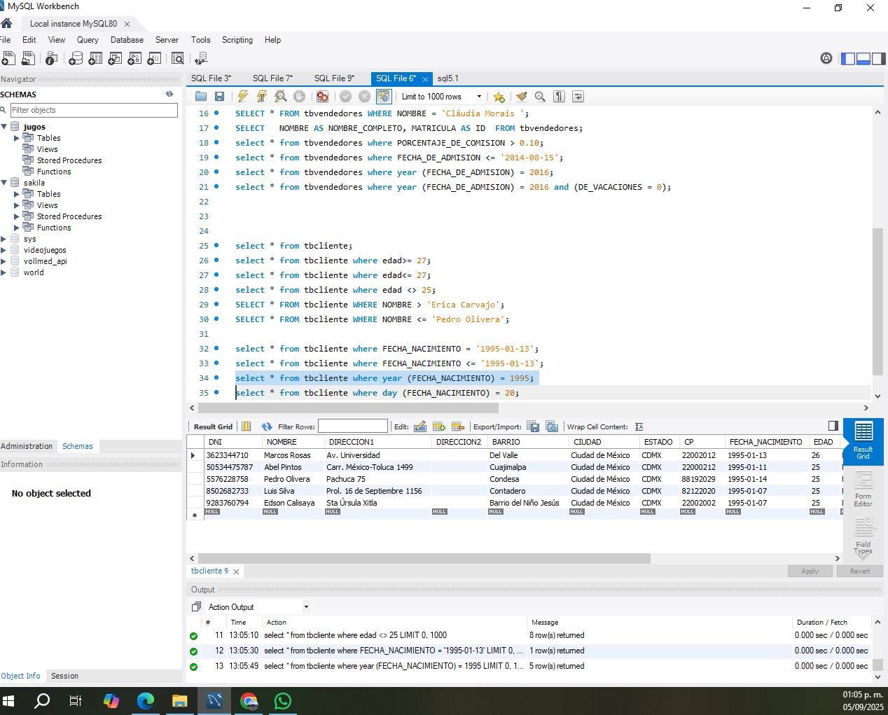Open Workbench preferences gear icon
888x715 pixels.
pos(826,58)
